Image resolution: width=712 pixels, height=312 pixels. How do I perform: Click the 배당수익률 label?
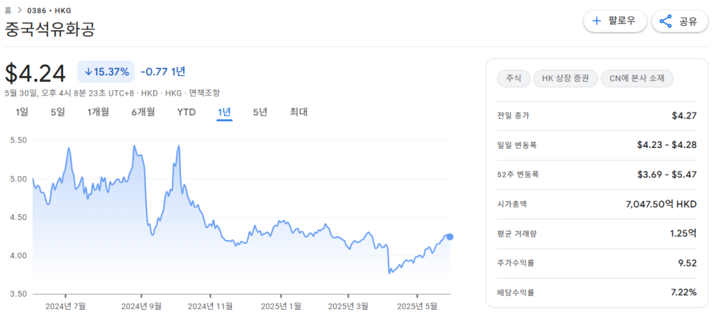[x=516, y=292]
